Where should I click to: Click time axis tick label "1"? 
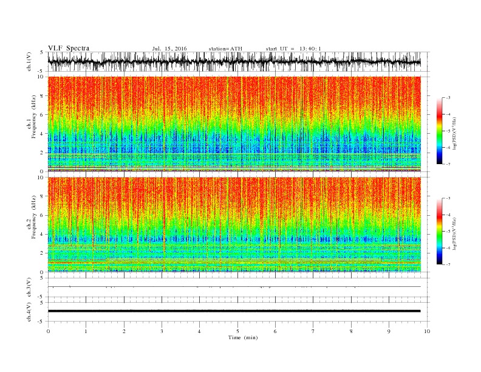point(86,331)
